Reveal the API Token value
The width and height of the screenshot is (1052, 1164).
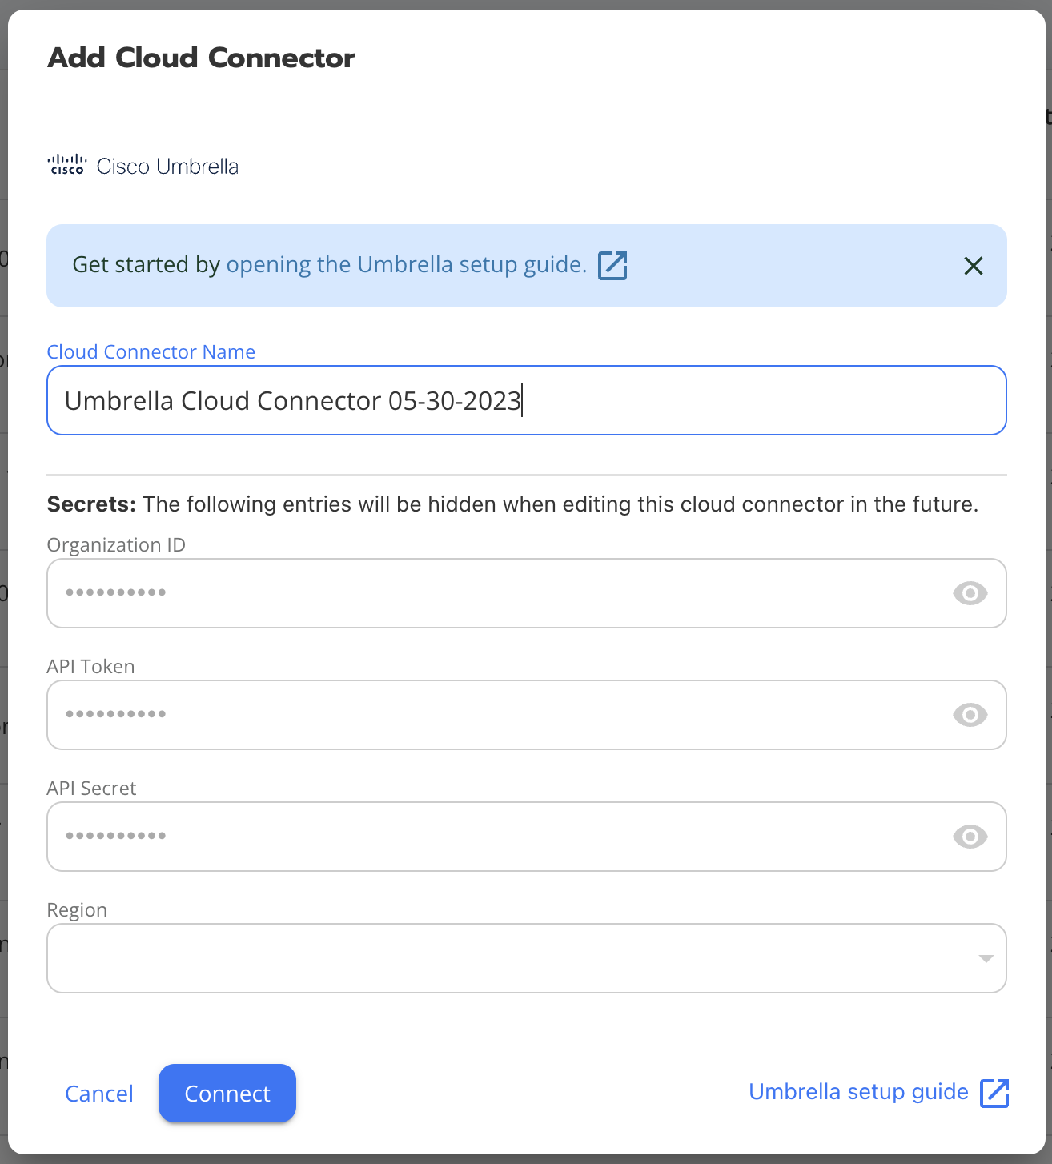pos(970,715)
